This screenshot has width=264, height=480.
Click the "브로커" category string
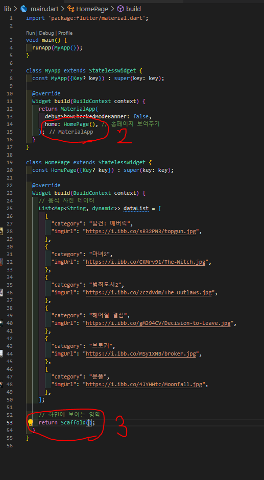[x=102, y=346]
